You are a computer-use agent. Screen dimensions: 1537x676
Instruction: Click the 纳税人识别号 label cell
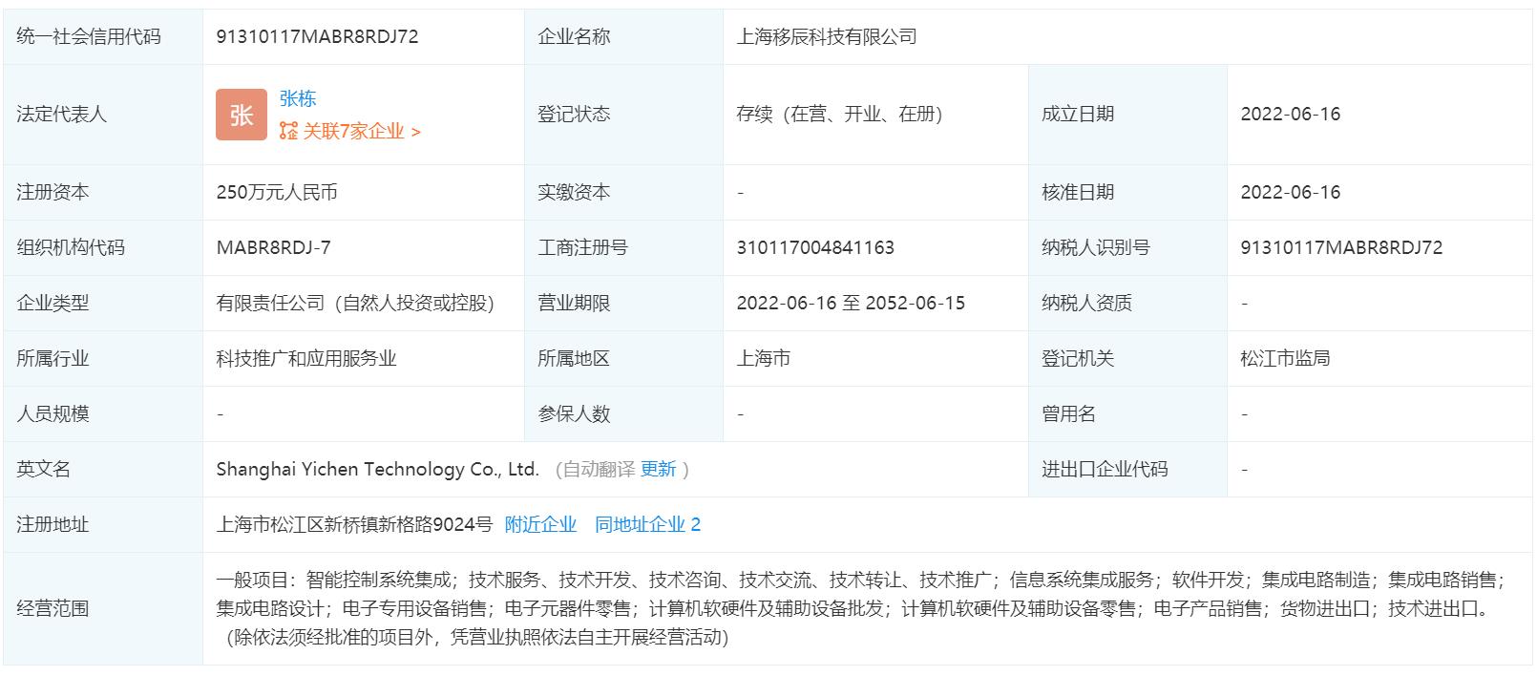[x=1127, y=247]
